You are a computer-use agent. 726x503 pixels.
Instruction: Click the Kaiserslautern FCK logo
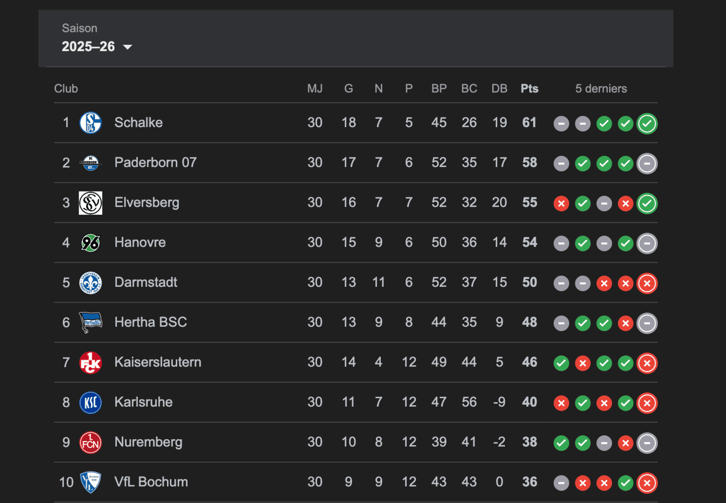coord(90,363)
